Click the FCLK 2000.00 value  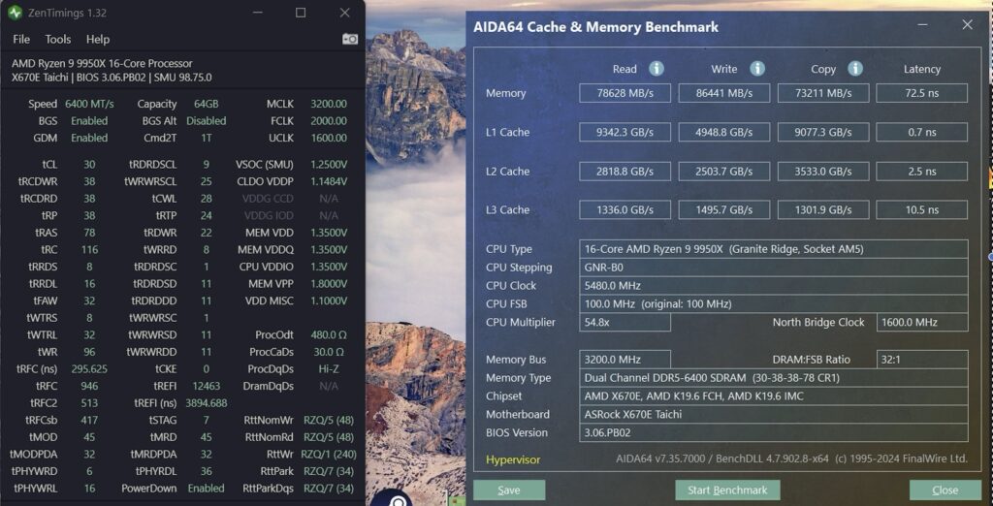coord(328,121)
